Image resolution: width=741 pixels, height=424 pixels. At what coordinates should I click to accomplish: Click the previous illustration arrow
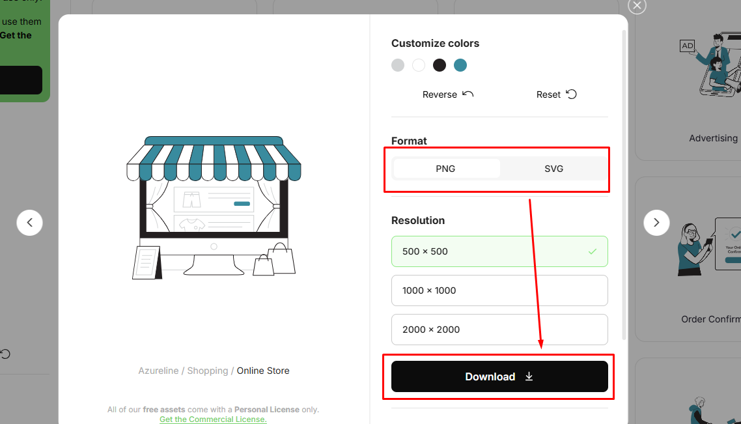click(29, 223)
